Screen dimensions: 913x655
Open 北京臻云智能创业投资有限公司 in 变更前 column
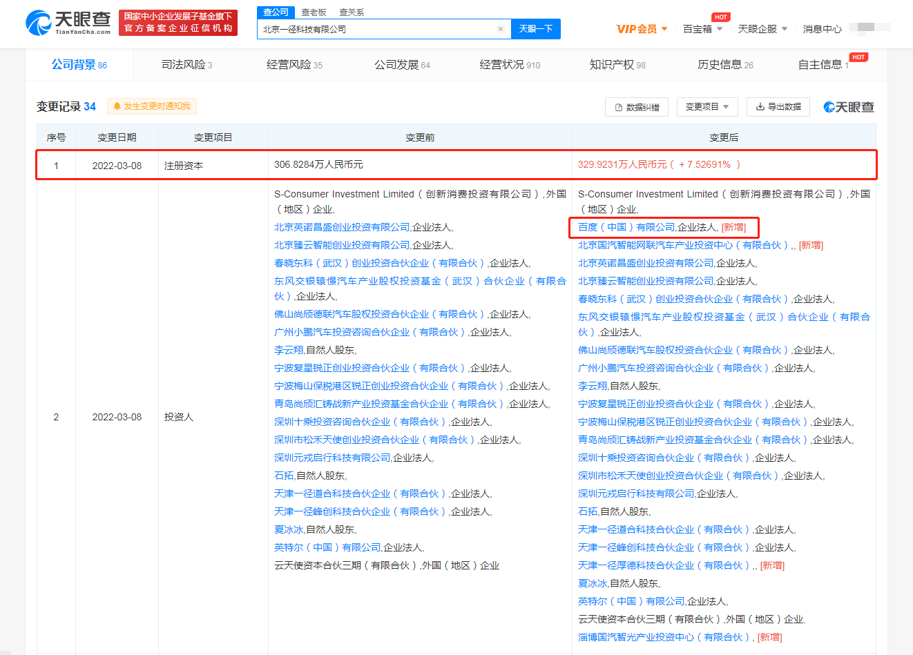click(x=342, y=245)
